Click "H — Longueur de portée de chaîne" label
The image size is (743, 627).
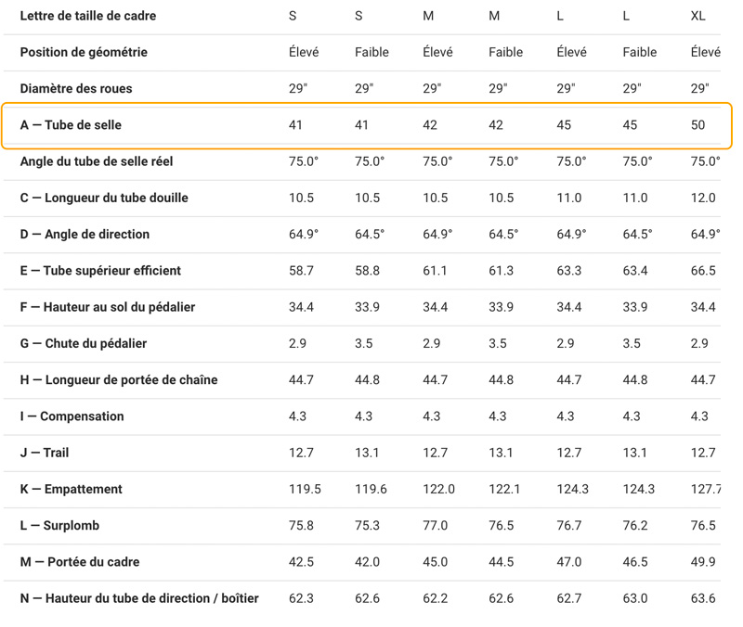coord(117,379)
